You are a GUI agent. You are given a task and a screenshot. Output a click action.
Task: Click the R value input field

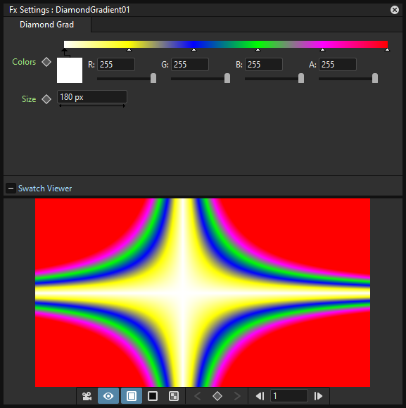pyautogui.click(x=116, y=64)
